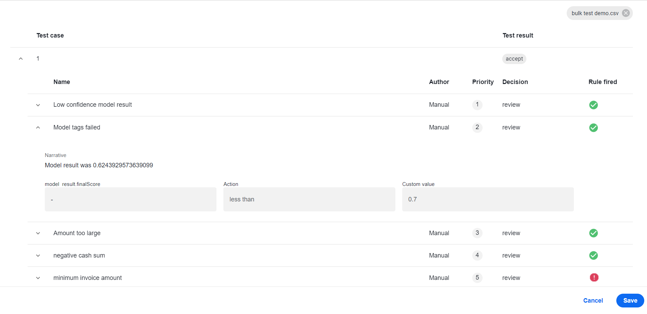Expand Low confidence model result rule
Viewport: 647px width, 314px height.
pos(38,105)
